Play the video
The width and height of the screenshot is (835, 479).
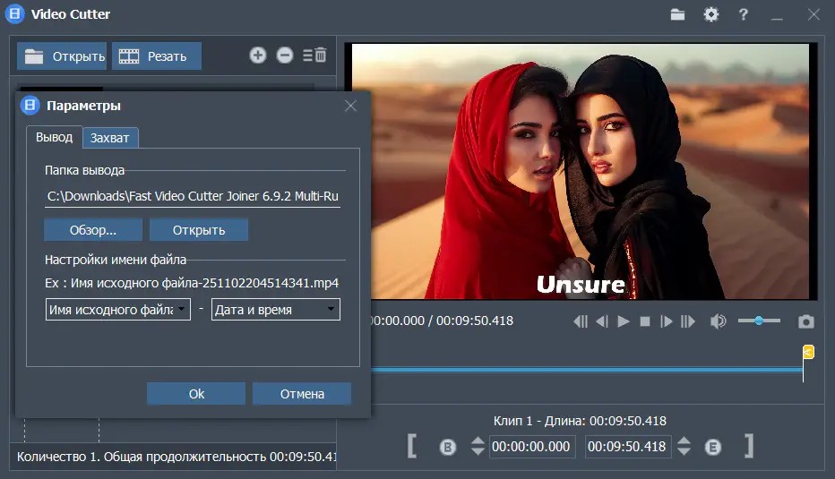[x=624, y=321]
